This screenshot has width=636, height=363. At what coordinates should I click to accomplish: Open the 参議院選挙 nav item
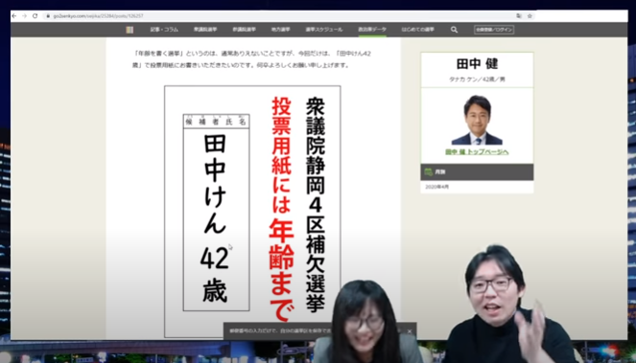245,30
